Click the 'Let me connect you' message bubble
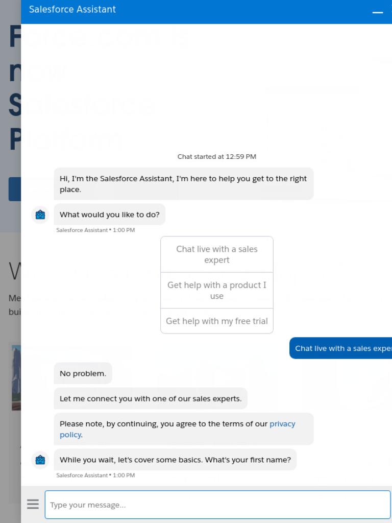Image resolution: width=392 pixels, height=523 pixels. tap(151, 398)
